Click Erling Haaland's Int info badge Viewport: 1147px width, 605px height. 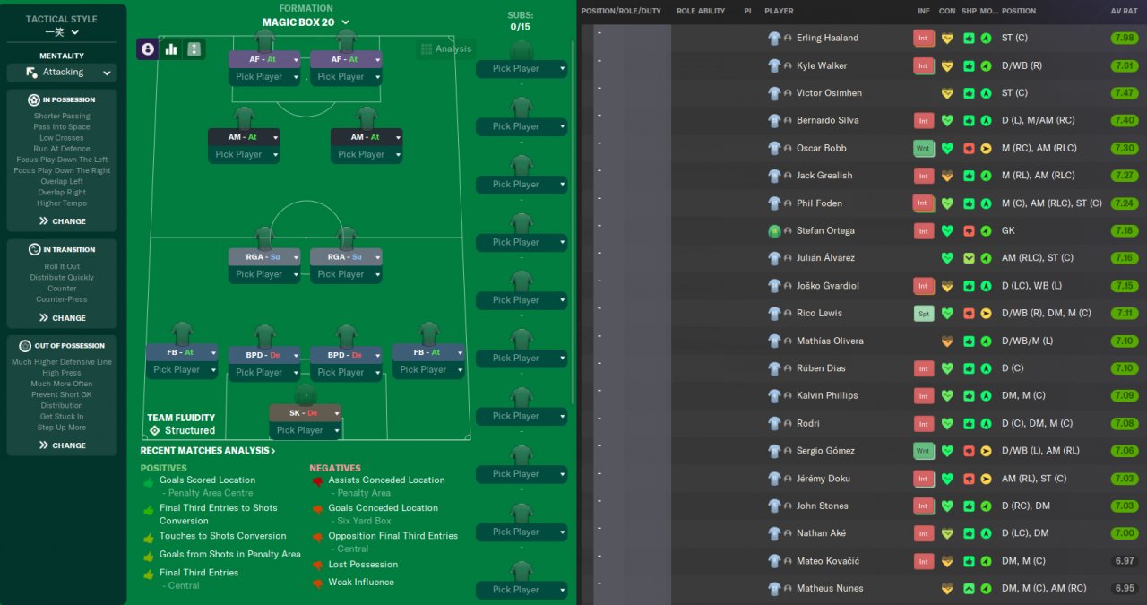pyautogui.click(x=924, y=38)
